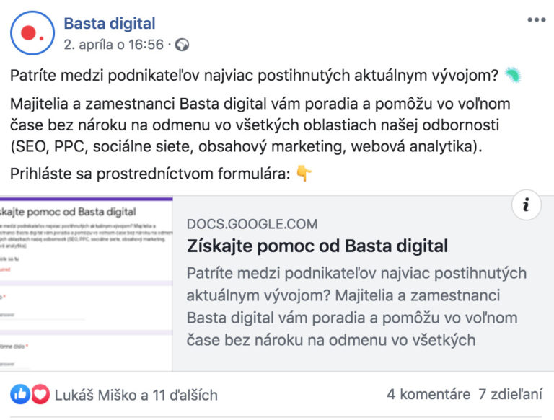Image resolution: width=554 pixels, height=420 pixels.
Task: Click the first paragraph starting with Patríte medzi
Action: (x=252, y=76)
